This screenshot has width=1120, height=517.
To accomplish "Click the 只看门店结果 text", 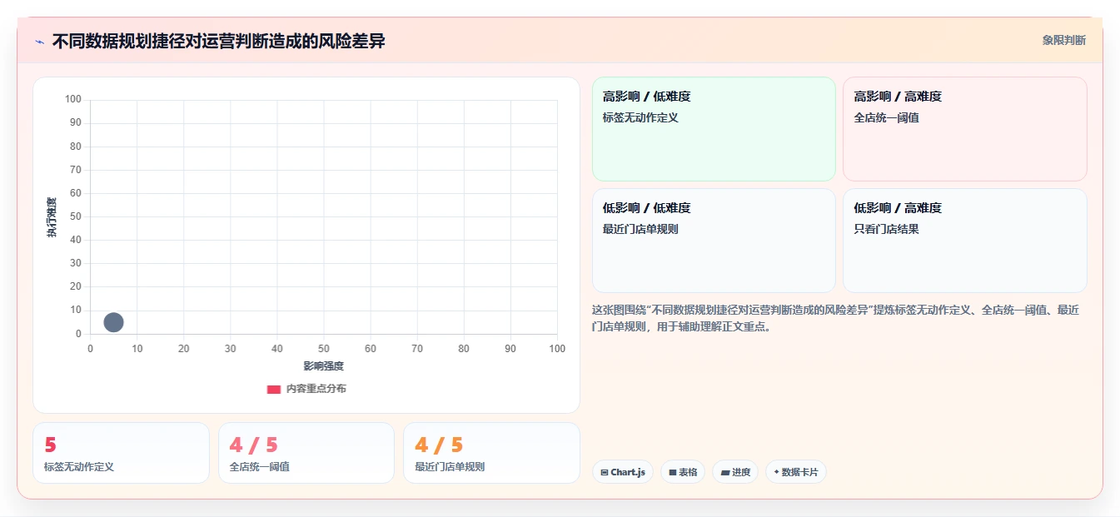I will tap(886, 229).
